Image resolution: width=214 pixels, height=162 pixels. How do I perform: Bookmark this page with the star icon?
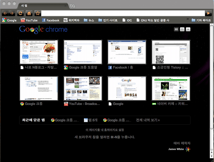(38, 13)
